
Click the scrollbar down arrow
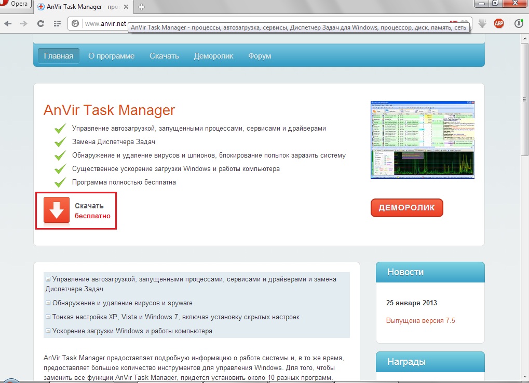[x=525, y=377]
